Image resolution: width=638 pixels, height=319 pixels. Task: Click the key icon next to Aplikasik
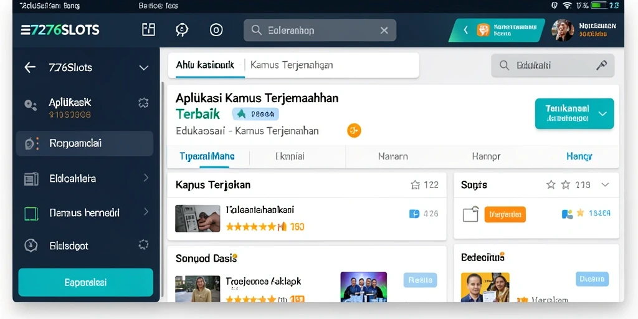(31, 105)
